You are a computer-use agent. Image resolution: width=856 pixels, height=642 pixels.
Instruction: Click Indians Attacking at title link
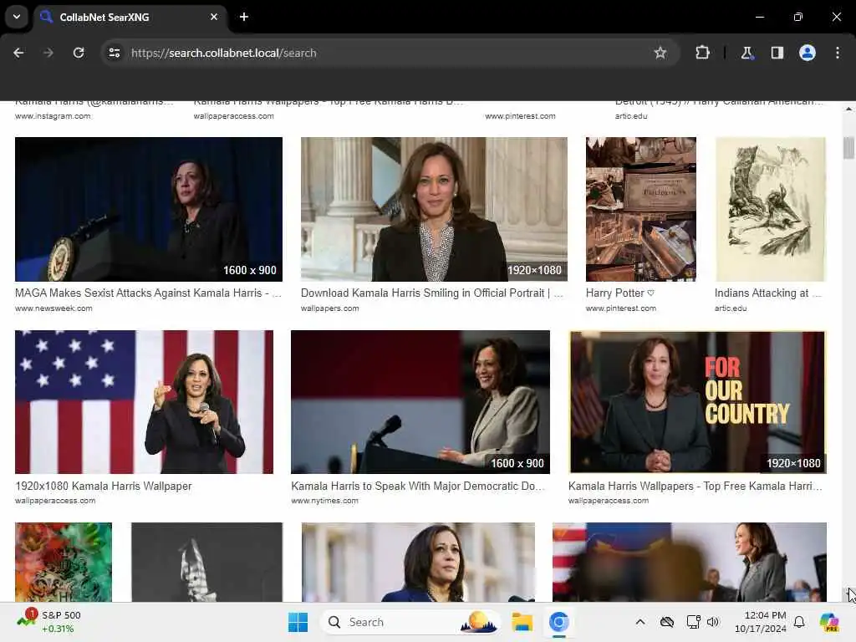(x=767, y=293)
